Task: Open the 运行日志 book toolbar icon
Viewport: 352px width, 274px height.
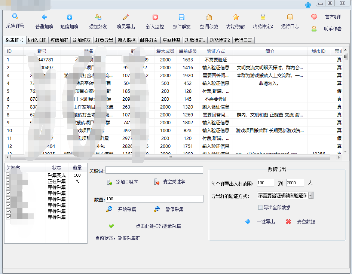Action: [x=290, y=17]
